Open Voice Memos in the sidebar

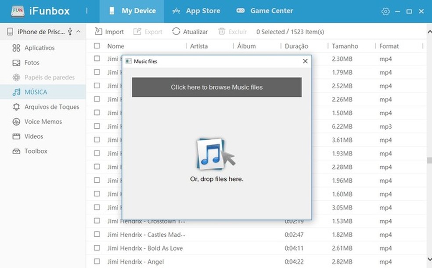[x=43, y=122]
